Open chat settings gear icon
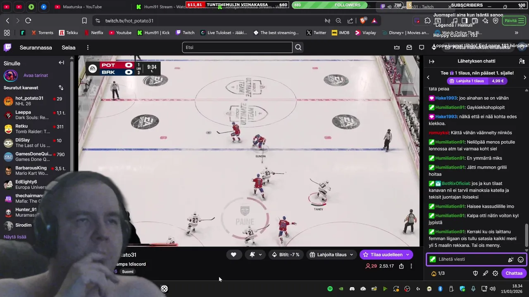The width and height of the screenshot is (529, 297). 495,273
